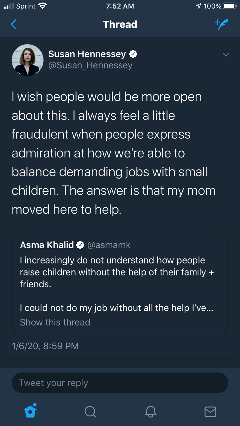Image resolution: width=240 pixels, height=426 pixels.
Task: Click Susan Hennessey's verified badge
Action: coord(133,54)
